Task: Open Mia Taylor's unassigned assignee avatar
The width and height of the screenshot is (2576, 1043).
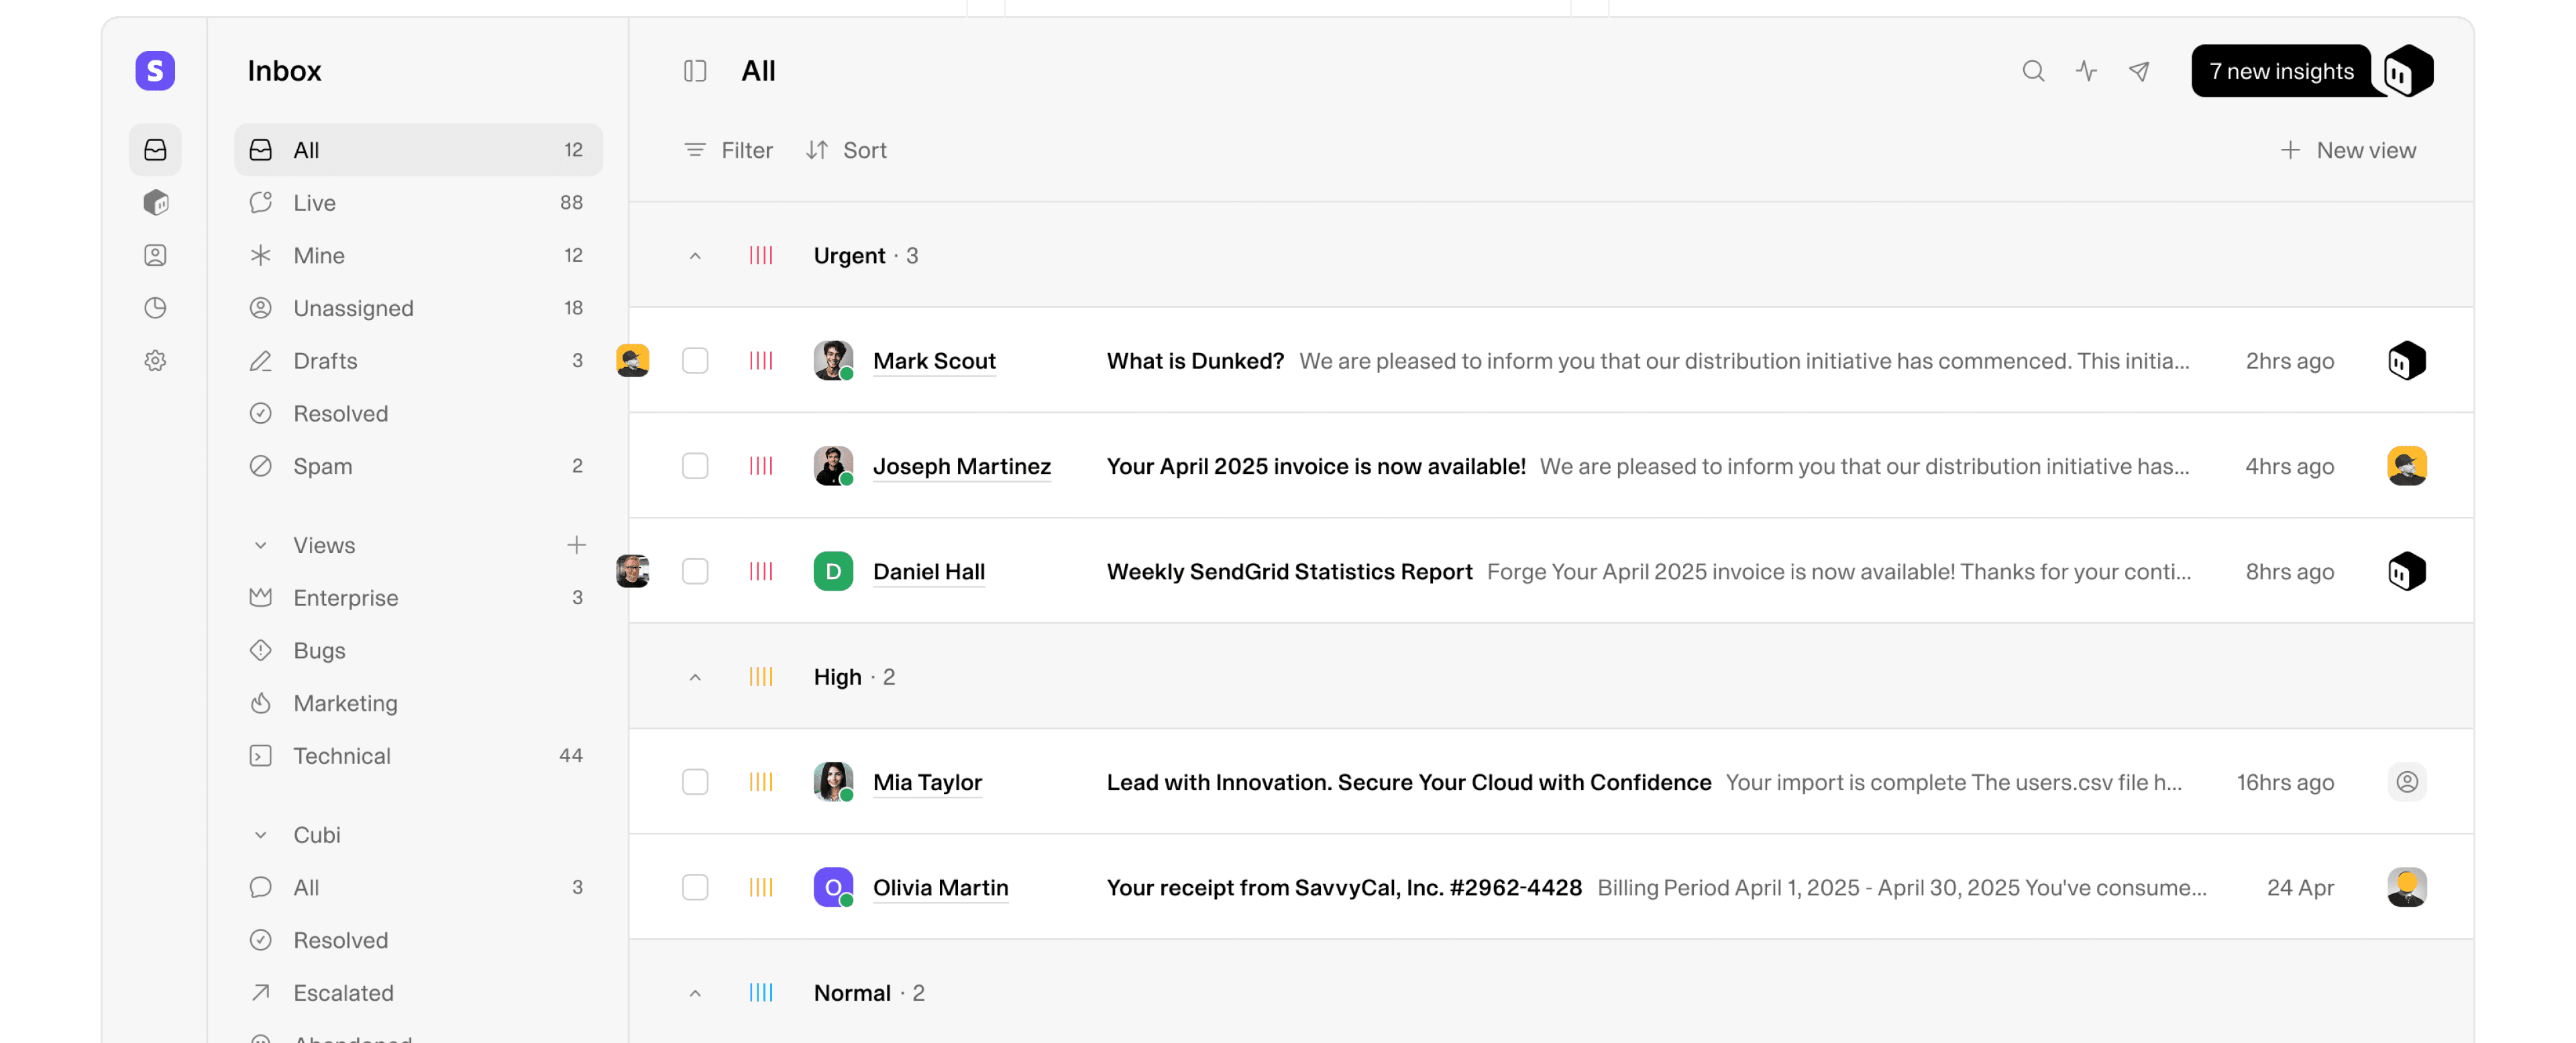Action: click(2406, 782)
